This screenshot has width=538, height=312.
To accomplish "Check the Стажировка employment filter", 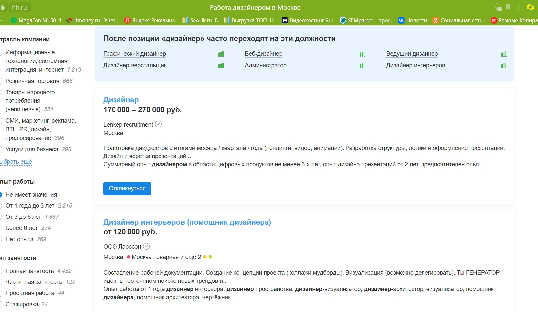I will [x=1, y=304].
